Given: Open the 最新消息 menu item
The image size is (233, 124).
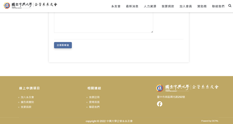Looking at the screenshot, I should click(132, 6).
